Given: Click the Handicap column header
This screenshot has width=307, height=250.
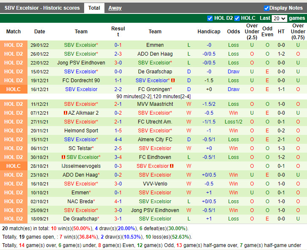Looking at the screenshot, I should point(209,32).
